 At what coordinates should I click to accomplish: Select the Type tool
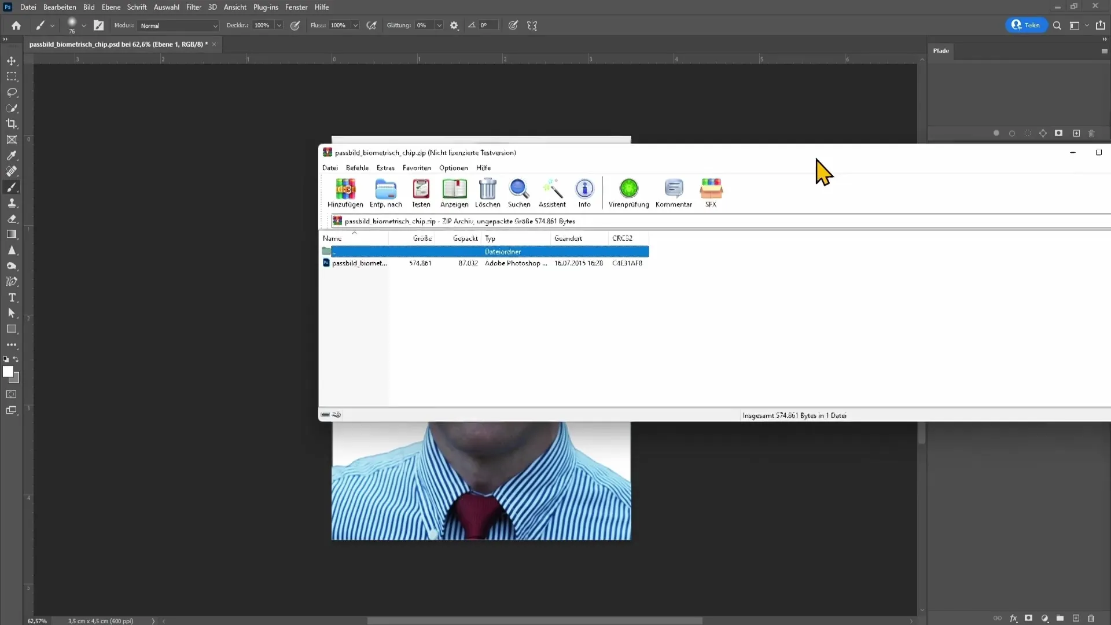tap(12, 297)
